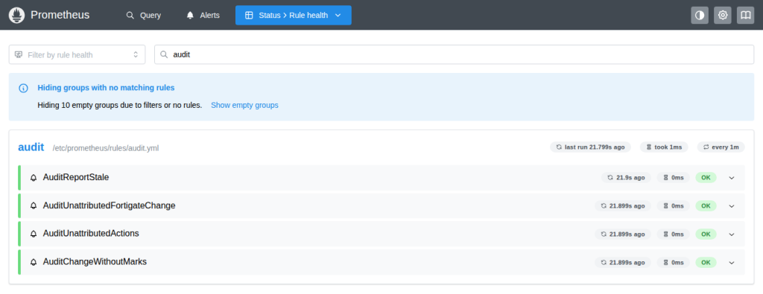The height and width of the screenshot is (294, 763).
Task: Click the 0ms badge on AuditChangeWithoutMarks row
Action: tap(673, 262)
